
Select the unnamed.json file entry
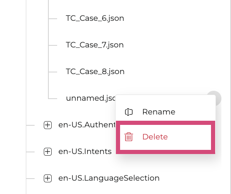[x=91, y=98]
